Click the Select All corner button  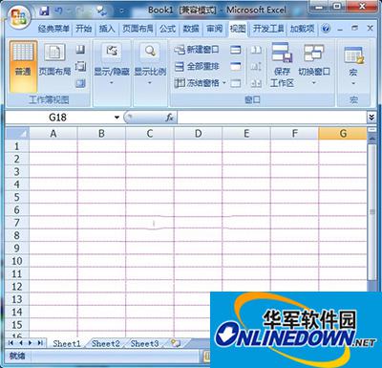click(x=17, y=134)
